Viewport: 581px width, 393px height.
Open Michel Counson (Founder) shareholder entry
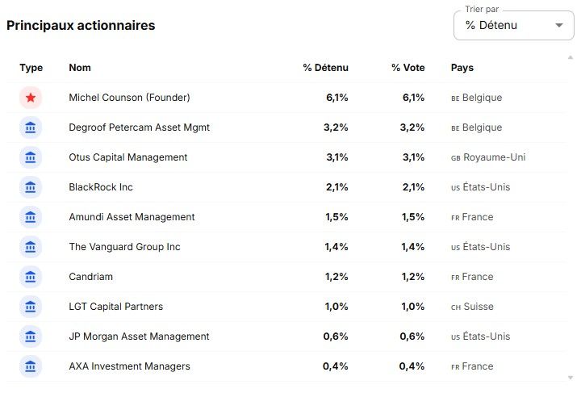(129, 98)
